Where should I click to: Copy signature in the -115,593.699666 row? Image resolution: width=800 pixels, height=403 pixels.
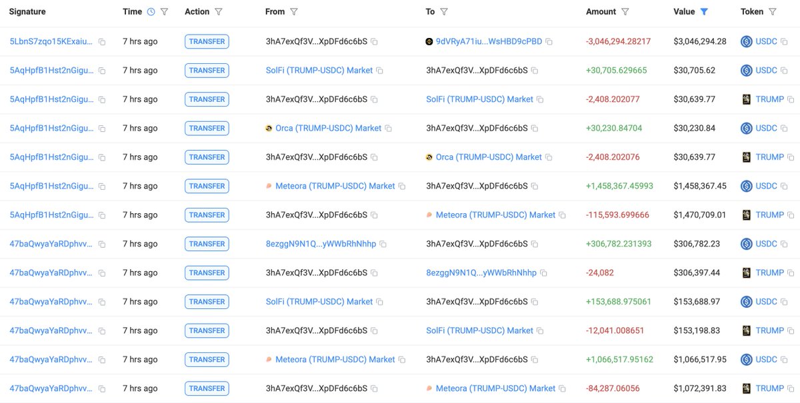click(x=102, y=215)
